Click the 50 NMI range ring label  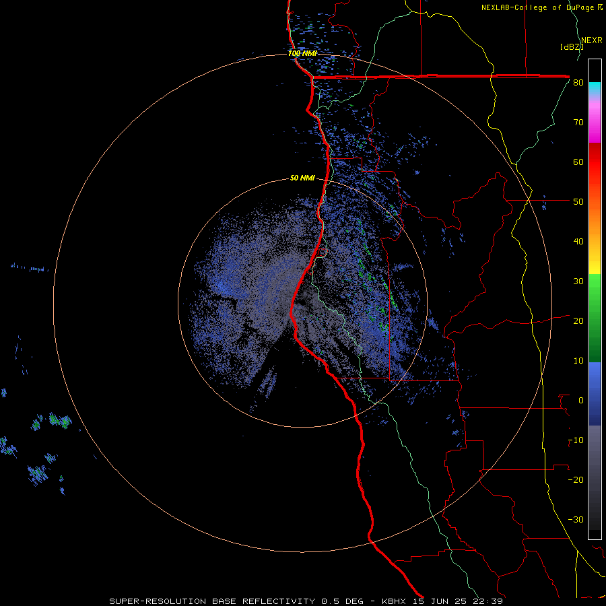(x=302, y=178)
